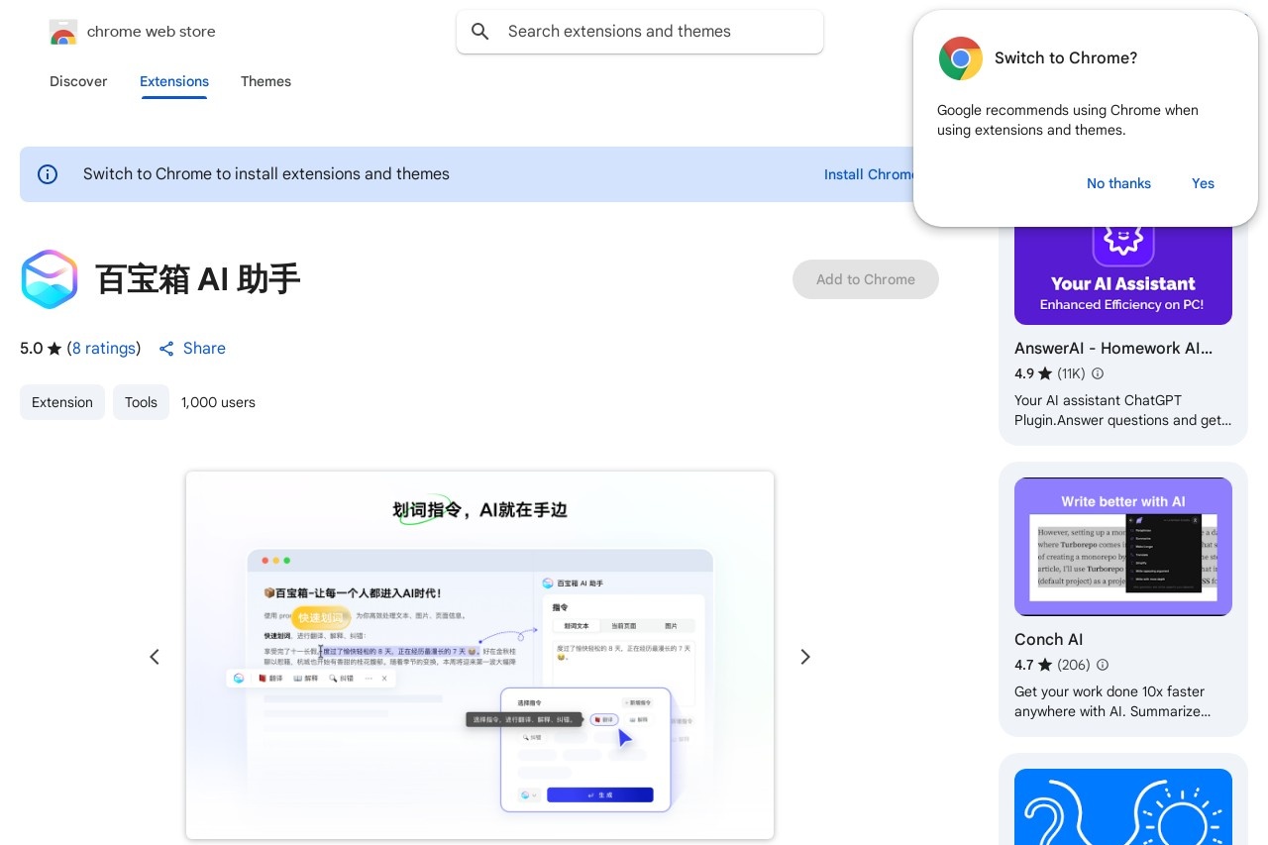Screen dimensions: 1268x845
Task: Open AnswerAI - Homework AI title
Action: click(1113, 348)
